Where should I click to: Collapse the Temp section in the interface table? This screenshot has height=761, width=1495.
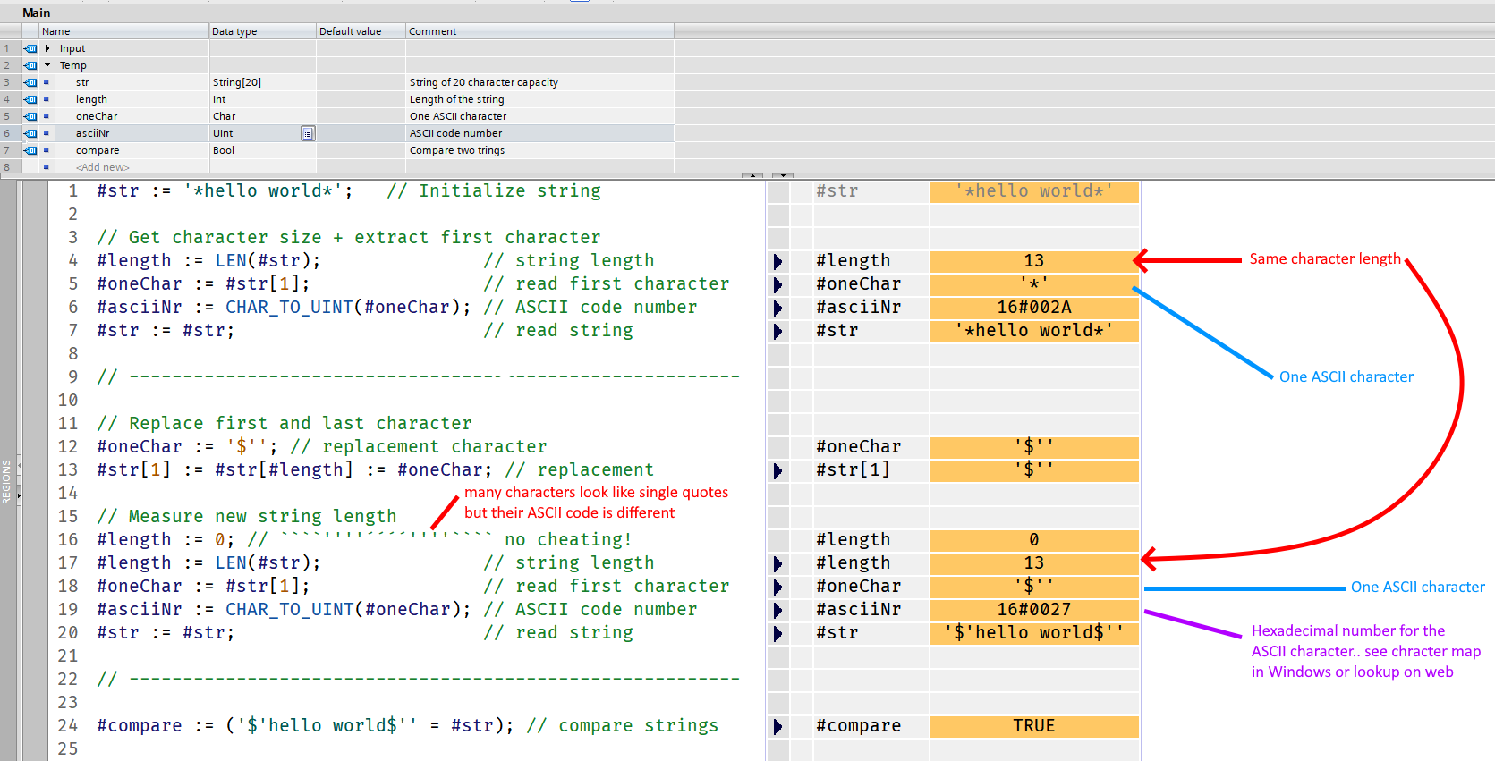(x=47, y=65)
